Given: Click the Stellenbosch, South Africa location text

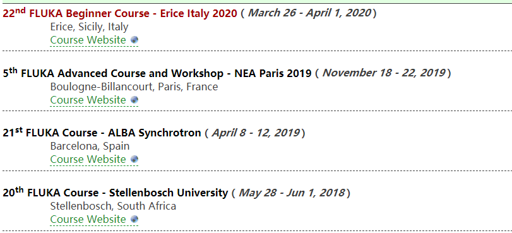Looking at the screenshot, I should pos(113,206).
